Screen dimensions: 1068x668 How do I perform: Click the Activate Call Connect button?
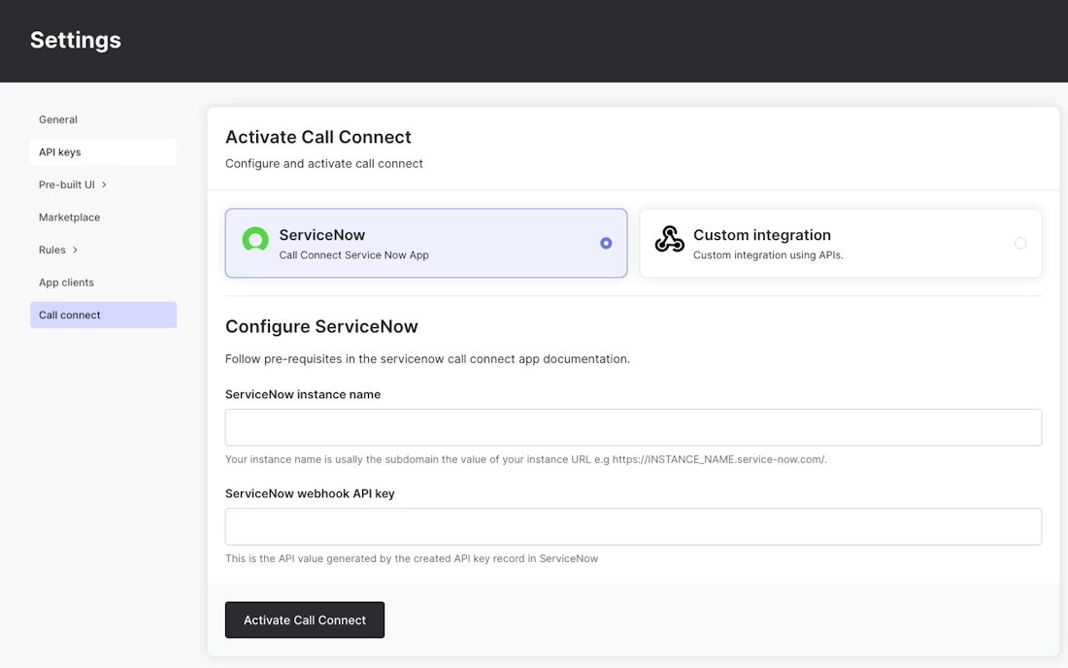coord(305,619)
